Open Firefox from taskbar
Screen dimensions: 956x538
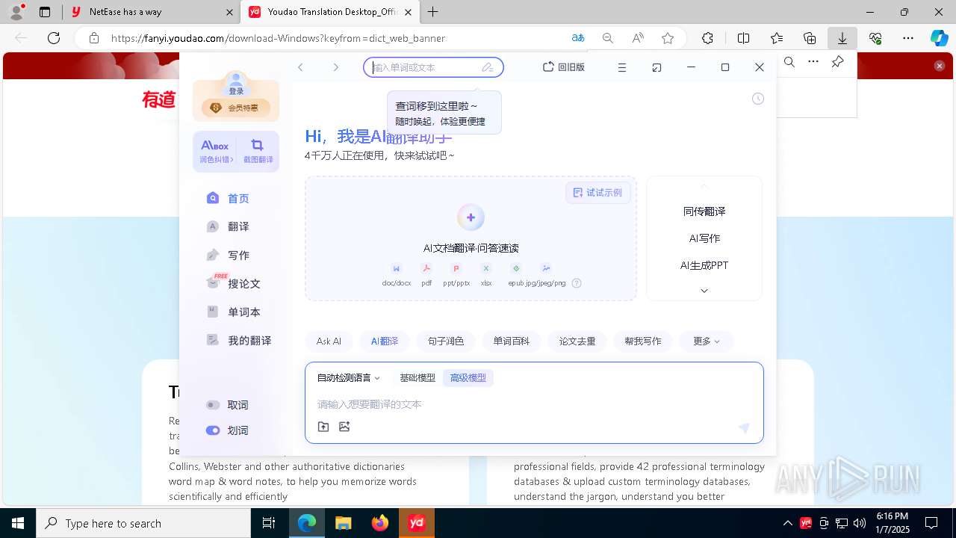(x=380, y=523)
